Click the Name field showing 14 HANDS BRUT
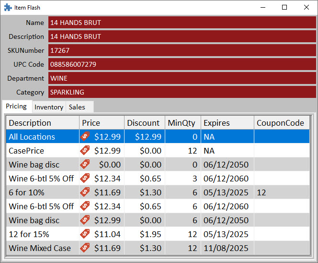The image size is (318, 263). 182,23
